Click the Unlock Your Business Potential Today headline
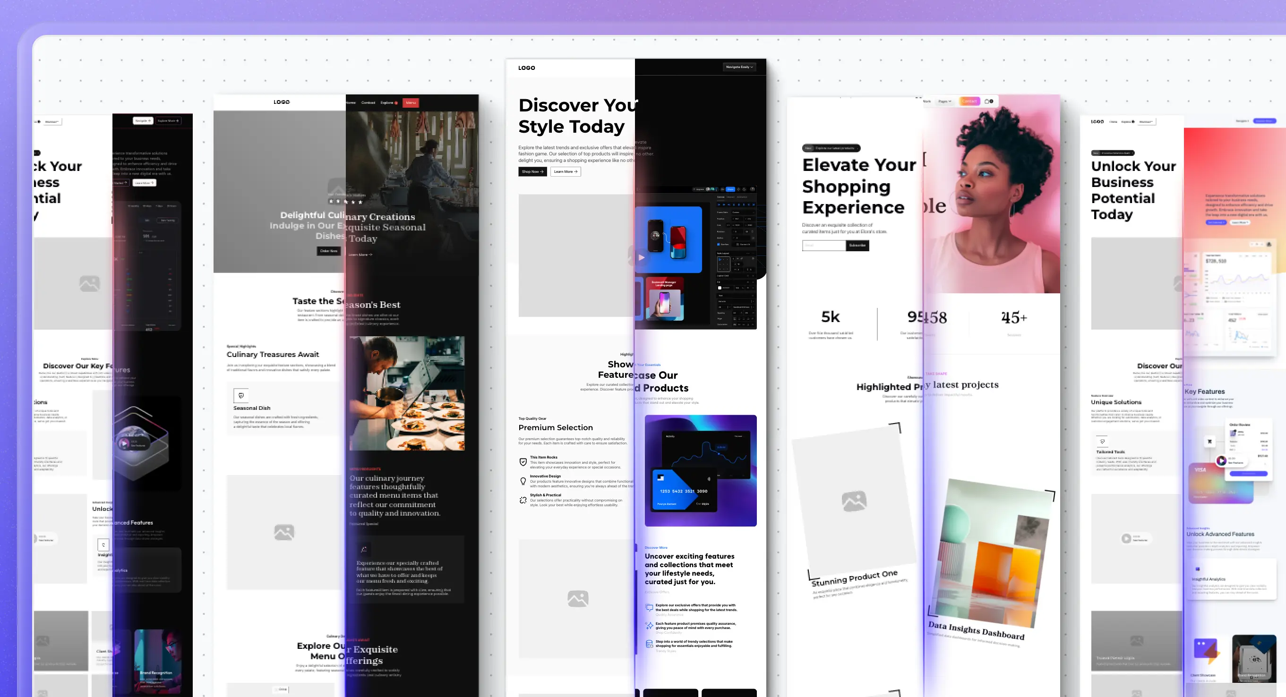1286x697 pixels. 1133,190
